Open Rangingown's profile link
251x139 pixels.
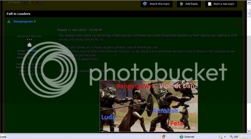click(23, 21)
